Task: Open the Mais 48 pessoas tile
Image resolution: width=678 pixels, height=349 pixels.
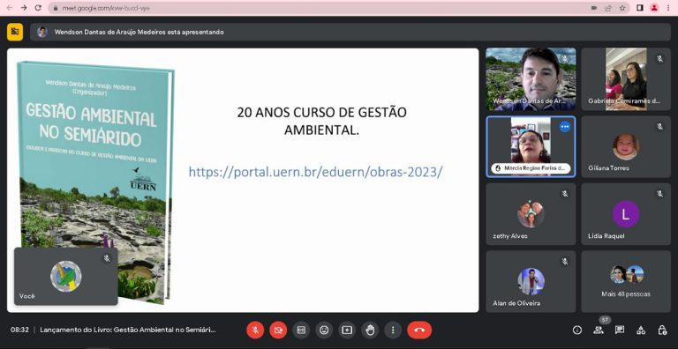Action: coord(626,282)
